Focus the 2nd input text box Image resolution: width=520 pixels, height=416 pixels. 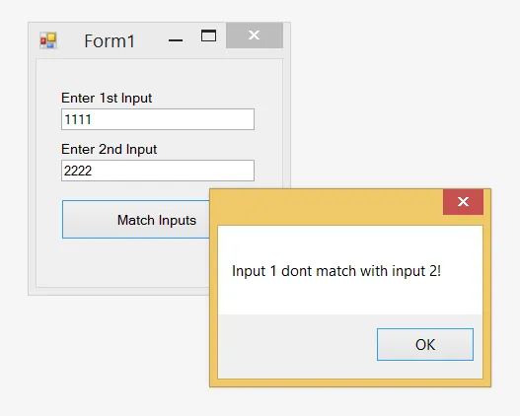tap(158, 171)
